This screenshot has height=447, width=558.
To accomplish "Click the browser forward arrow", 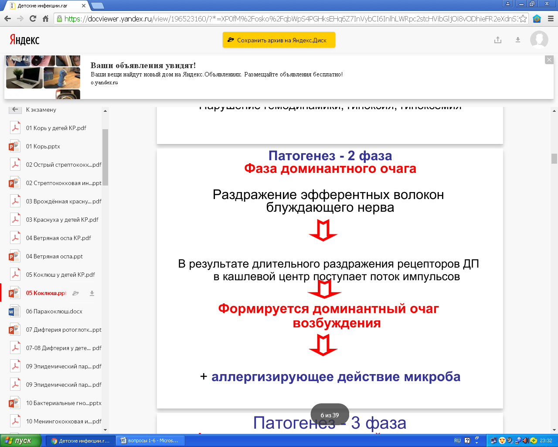I will (x=20, y=19).
